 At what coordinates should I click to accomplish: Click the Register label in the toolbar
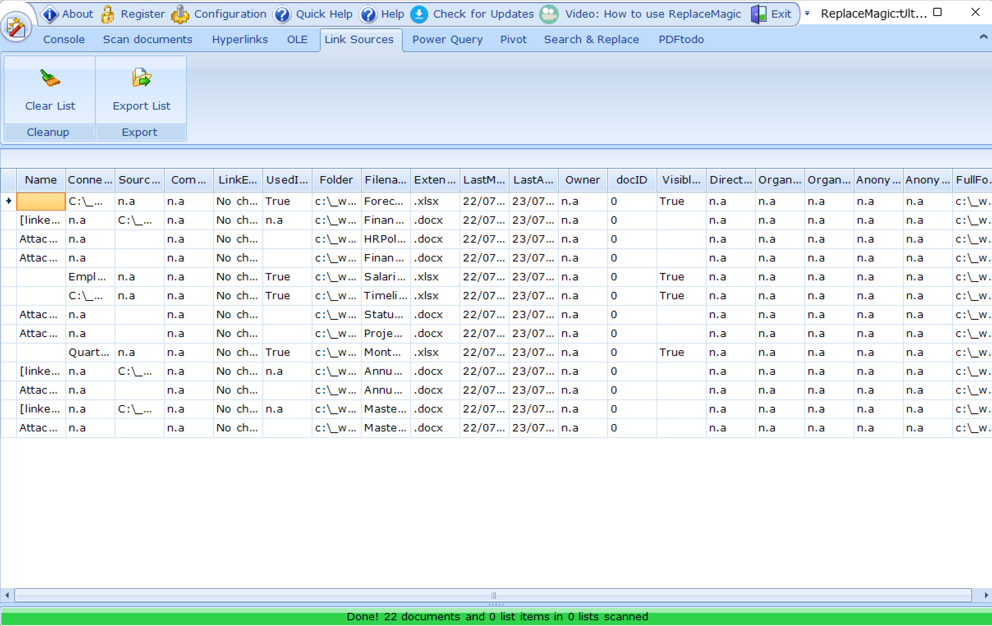pyautogui.click(x=142, y=14)
